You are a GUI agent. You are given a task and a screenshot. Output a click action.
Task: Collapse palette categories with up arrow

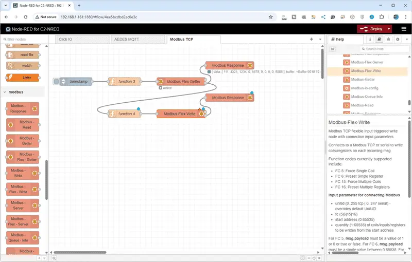pyautogui.click(x=39, y=258)
